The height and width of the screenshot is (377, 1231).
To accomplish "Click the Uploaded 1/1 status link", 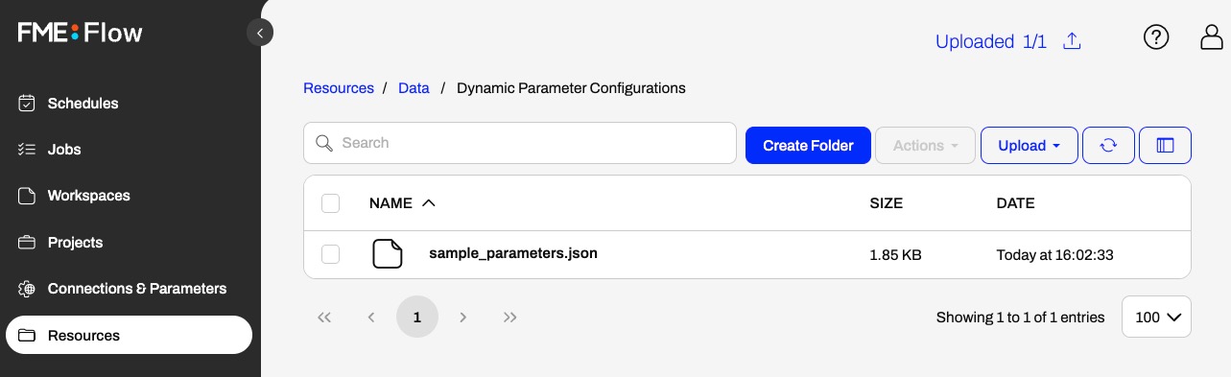I will 991,41.
